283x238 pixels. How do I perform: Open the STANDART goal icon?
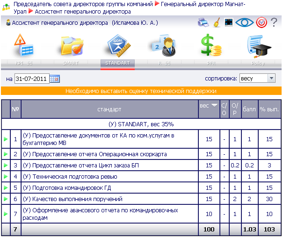click(119, 45)
